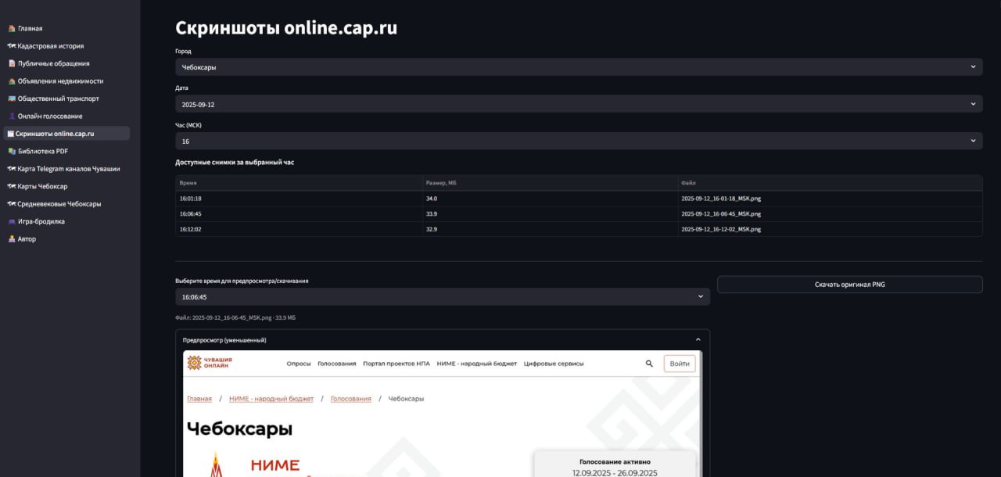
Task: Click the bus icon for Общественный транспорт
Action: (x=10, y=99)
